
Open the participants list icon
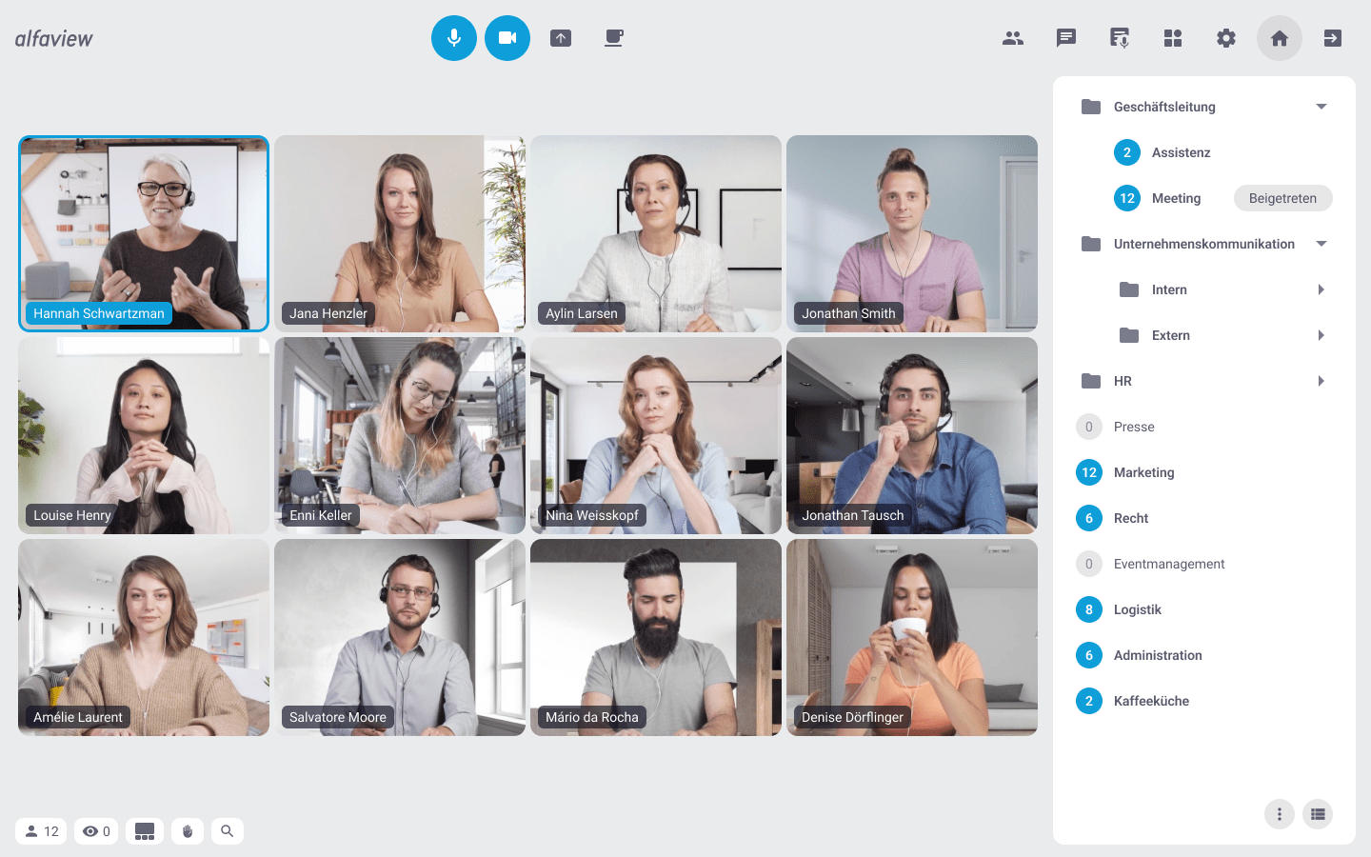tap(1013, 38)
